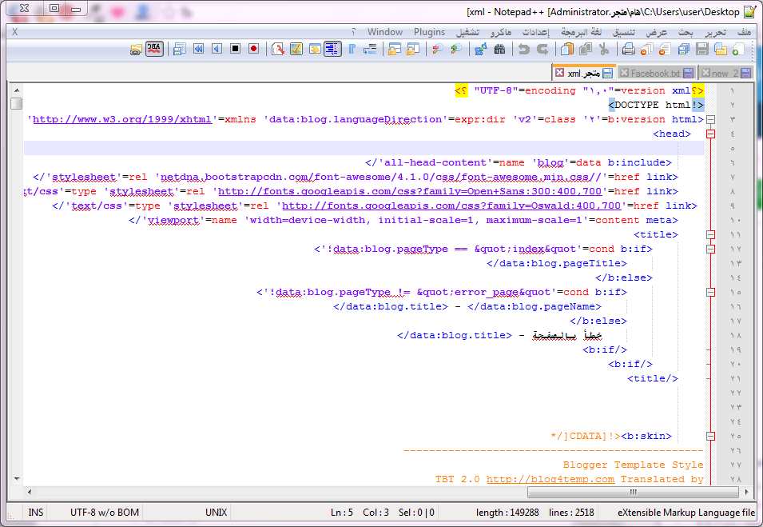
Task: Switch to the Facebook.txt tab
Action: pos(655,74)
